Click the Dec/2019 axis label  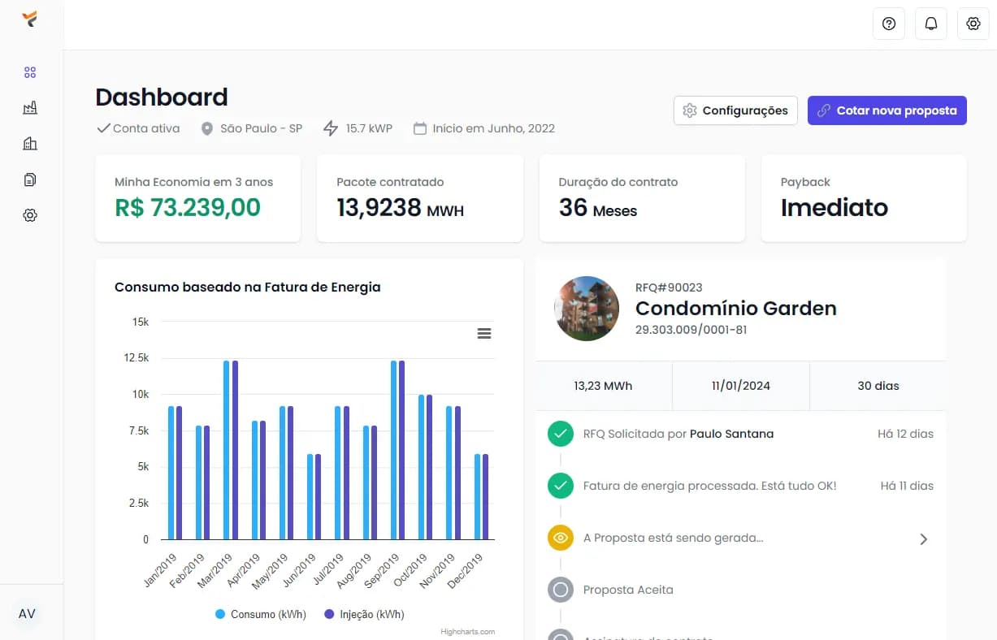(x=466, y=572)
